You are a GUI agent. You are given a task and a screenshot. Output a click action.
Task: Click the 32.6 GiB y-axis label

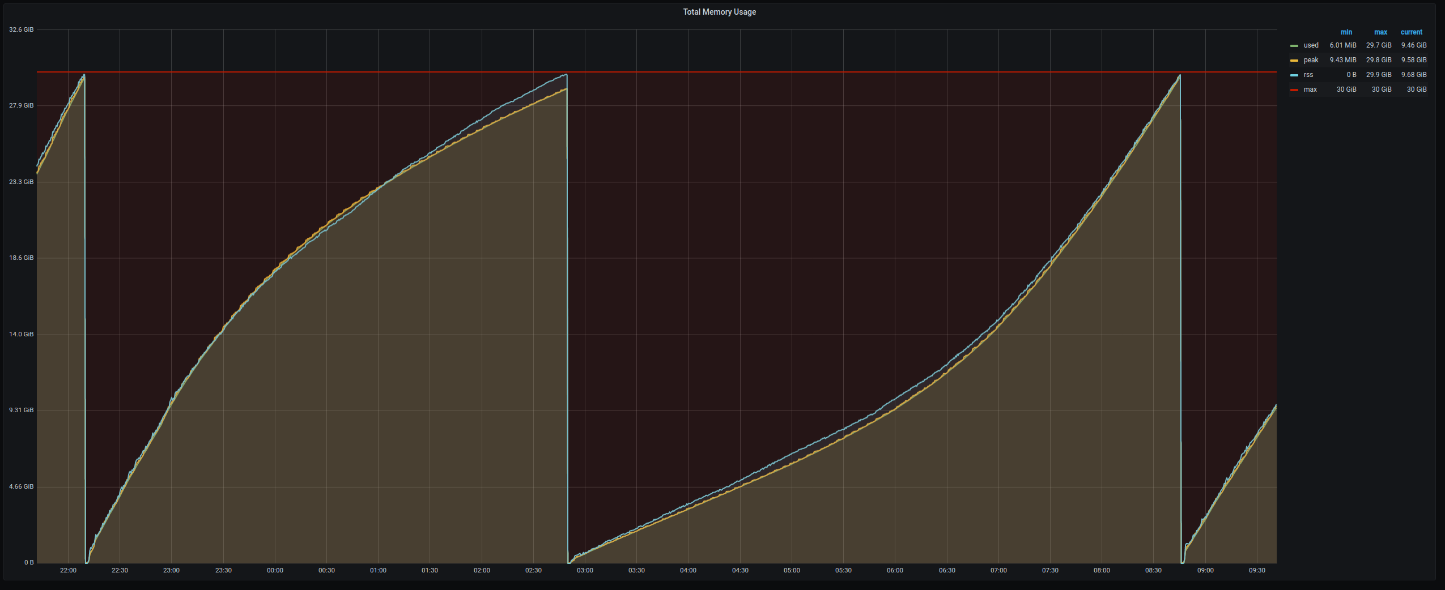pos(21,29)
